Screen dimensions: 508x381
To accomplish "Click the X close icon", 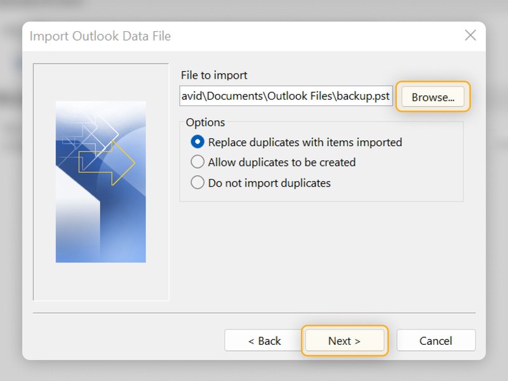I will tap(471, 36).
